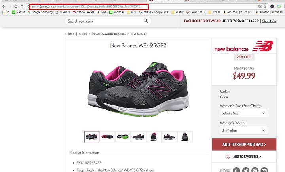Open the apps grid icon in bookmarks bar
Viewport: 285px width, 172px height.
[4, 12]
